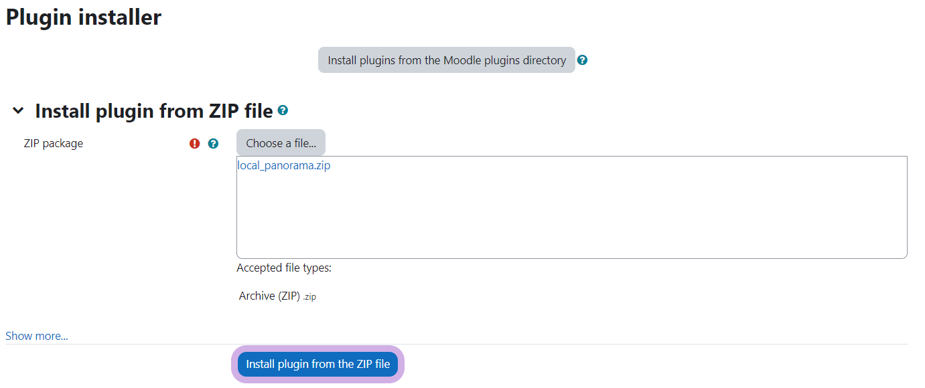This screenshot has height=388, width=925.
Task: Expand the 'Show more...' options
Action: click(x=37, y=336)
